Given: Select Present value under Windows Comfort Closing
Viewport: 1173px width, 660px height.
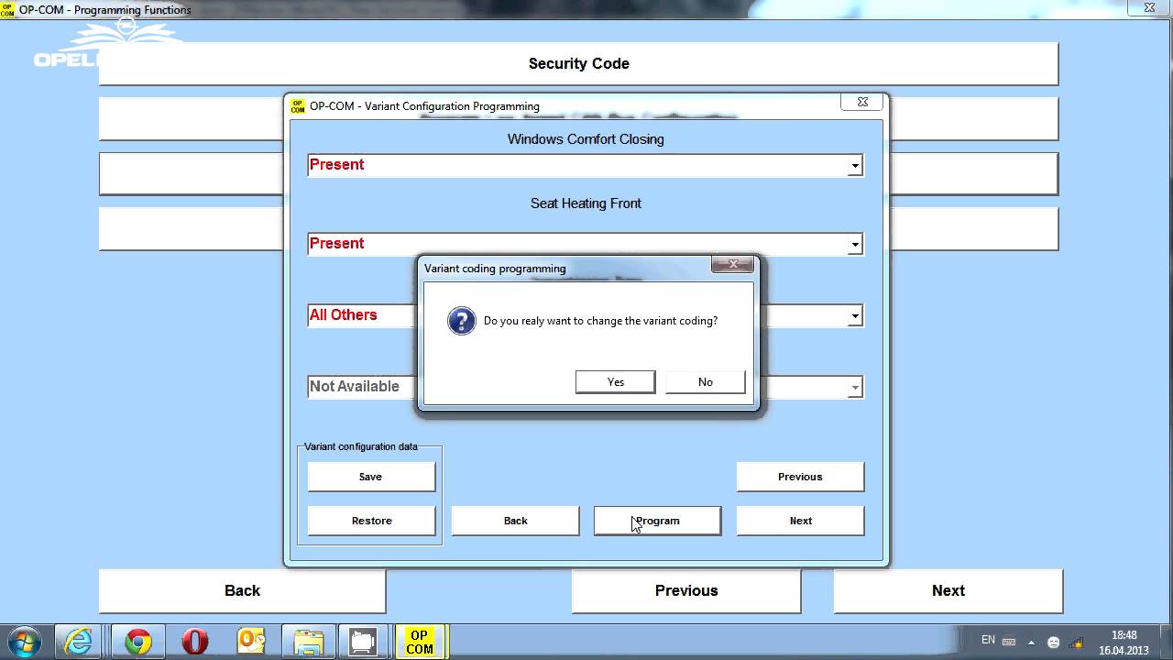Looking at the screenshot, I should tap(336, 165).
